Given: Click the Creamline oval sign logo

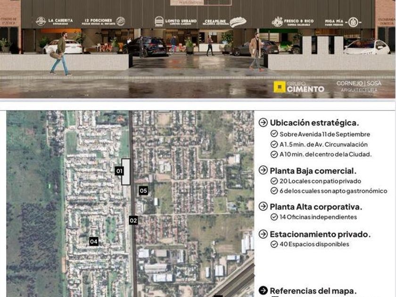Looking at the screenshot, I should pos(238,22).
